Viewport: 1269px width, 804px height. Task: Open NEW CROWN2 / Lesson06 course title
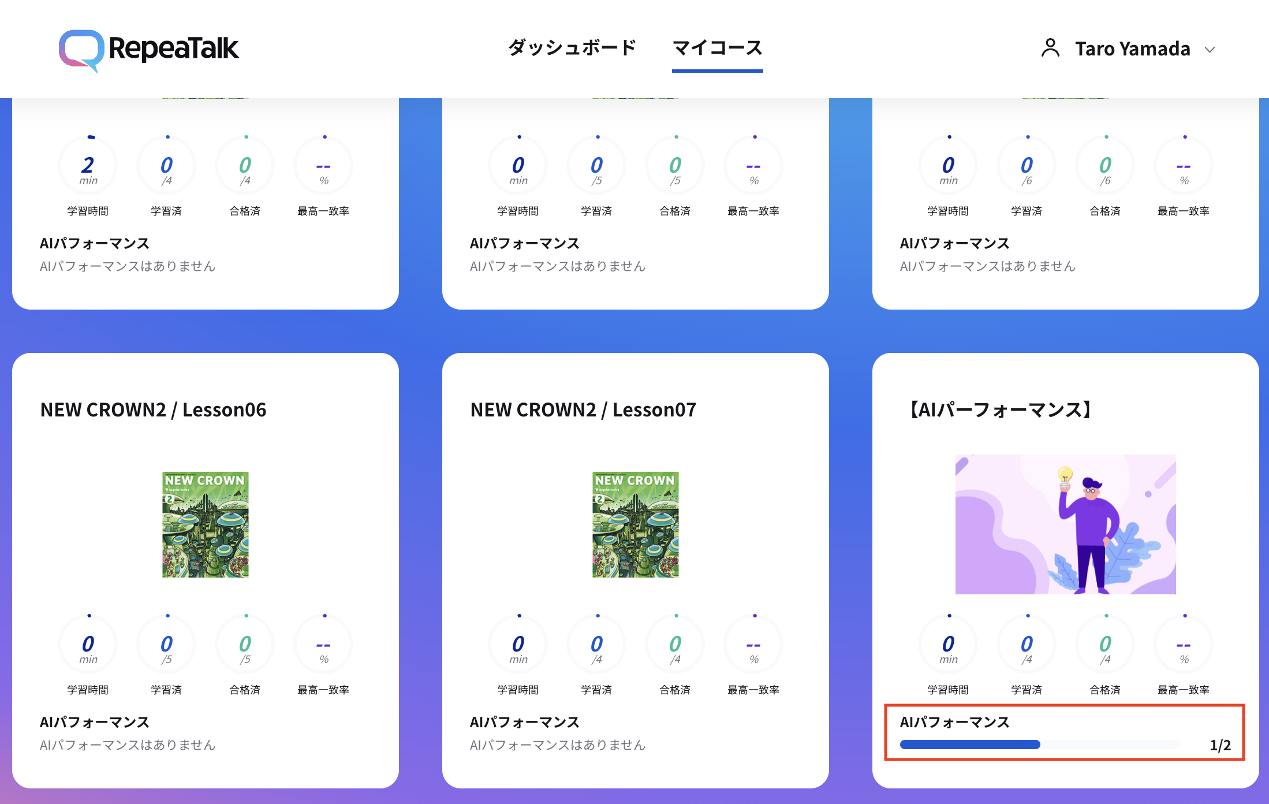[153, 410]
